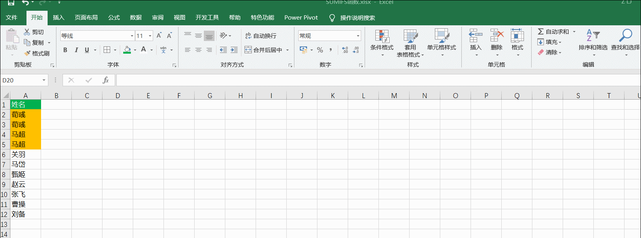The height and width of the screenshot is (238, 641).
Task: Open Format as Table (套用表格格式)
Action: pos(410,43)
